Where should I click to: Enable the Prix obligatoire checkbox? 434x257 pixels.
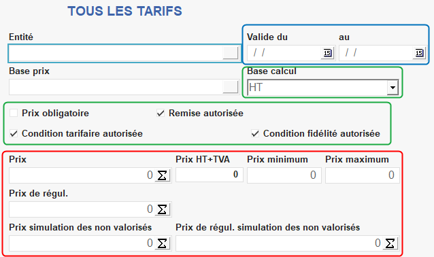pyautogui.click(x=14, y=113)
